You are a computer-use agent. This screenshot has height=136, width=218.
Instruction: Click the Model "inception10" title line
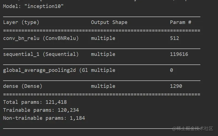click(33, 6)
